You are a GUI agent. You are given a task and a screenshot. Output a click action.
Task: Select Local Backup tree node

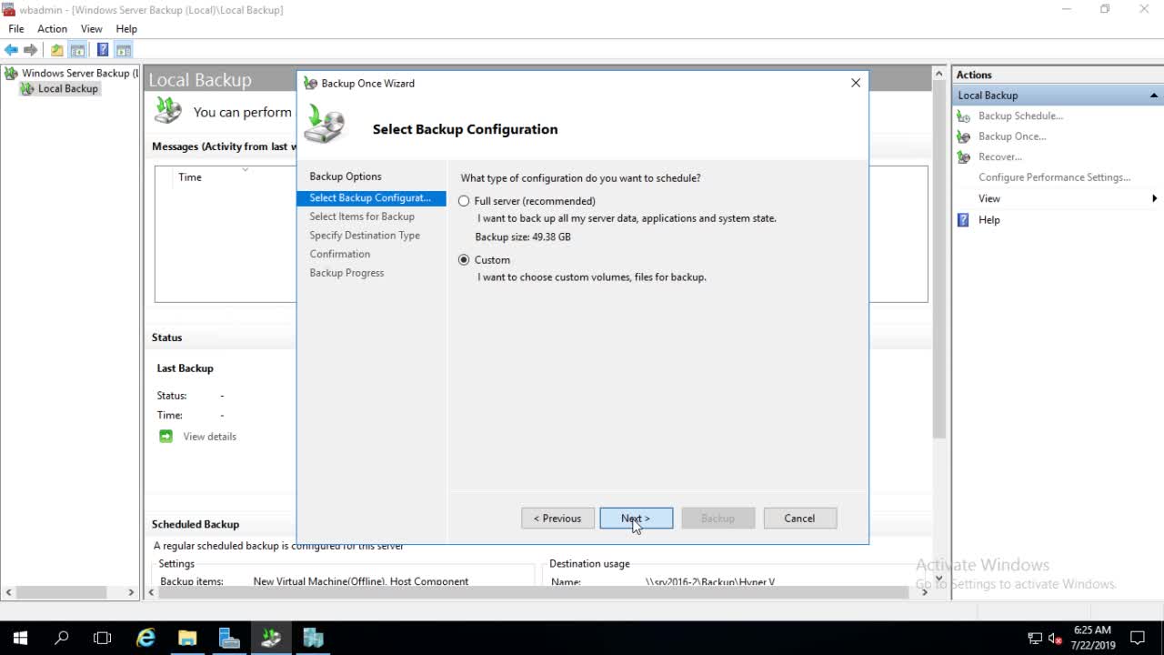pos(60,88)
